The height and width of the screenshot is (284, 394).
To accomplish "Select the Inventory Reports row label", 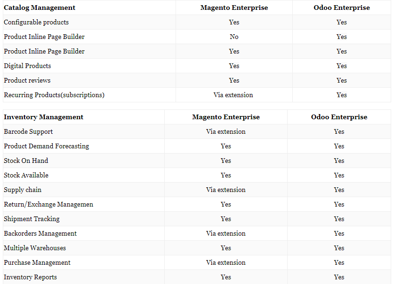I will (31, 277).
